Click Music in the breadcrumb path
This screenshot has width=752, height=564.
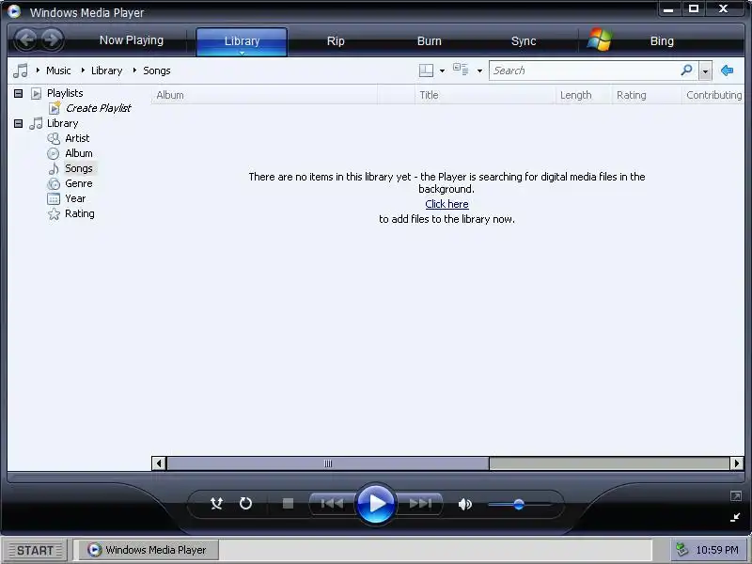58,70
